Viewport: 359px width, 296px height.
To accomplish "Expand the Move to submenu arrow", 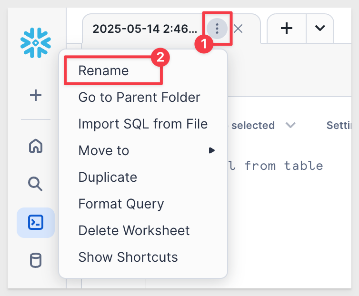I will click(212, 150).
